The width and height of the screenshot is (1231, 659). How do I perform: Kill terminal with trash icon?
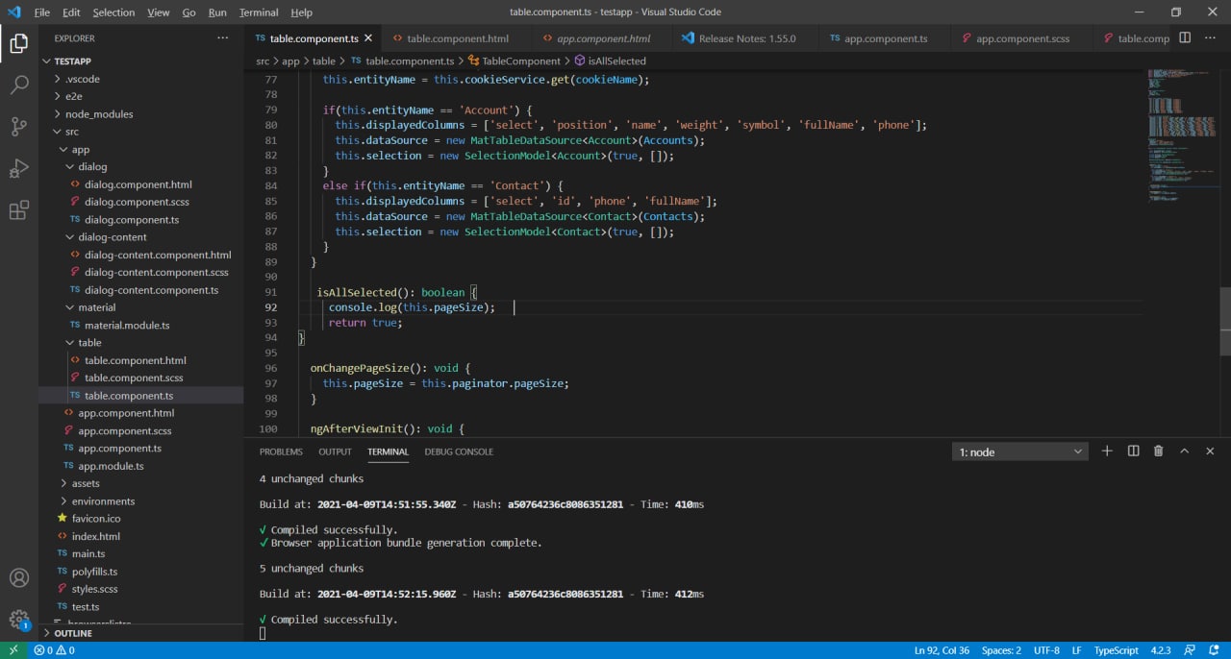pos(1158,452)
